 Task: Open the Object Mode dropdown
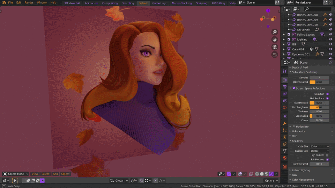(16, 174)
